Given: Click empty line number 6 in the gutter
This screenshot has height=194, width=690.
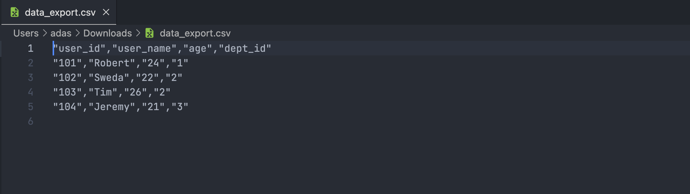Looking at the screenshot, I should [31, 121].
